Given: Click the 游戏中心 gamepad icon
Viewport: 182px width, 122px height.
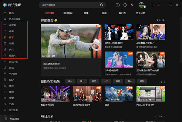Looking at the screenshot, I should coord(5,61).
